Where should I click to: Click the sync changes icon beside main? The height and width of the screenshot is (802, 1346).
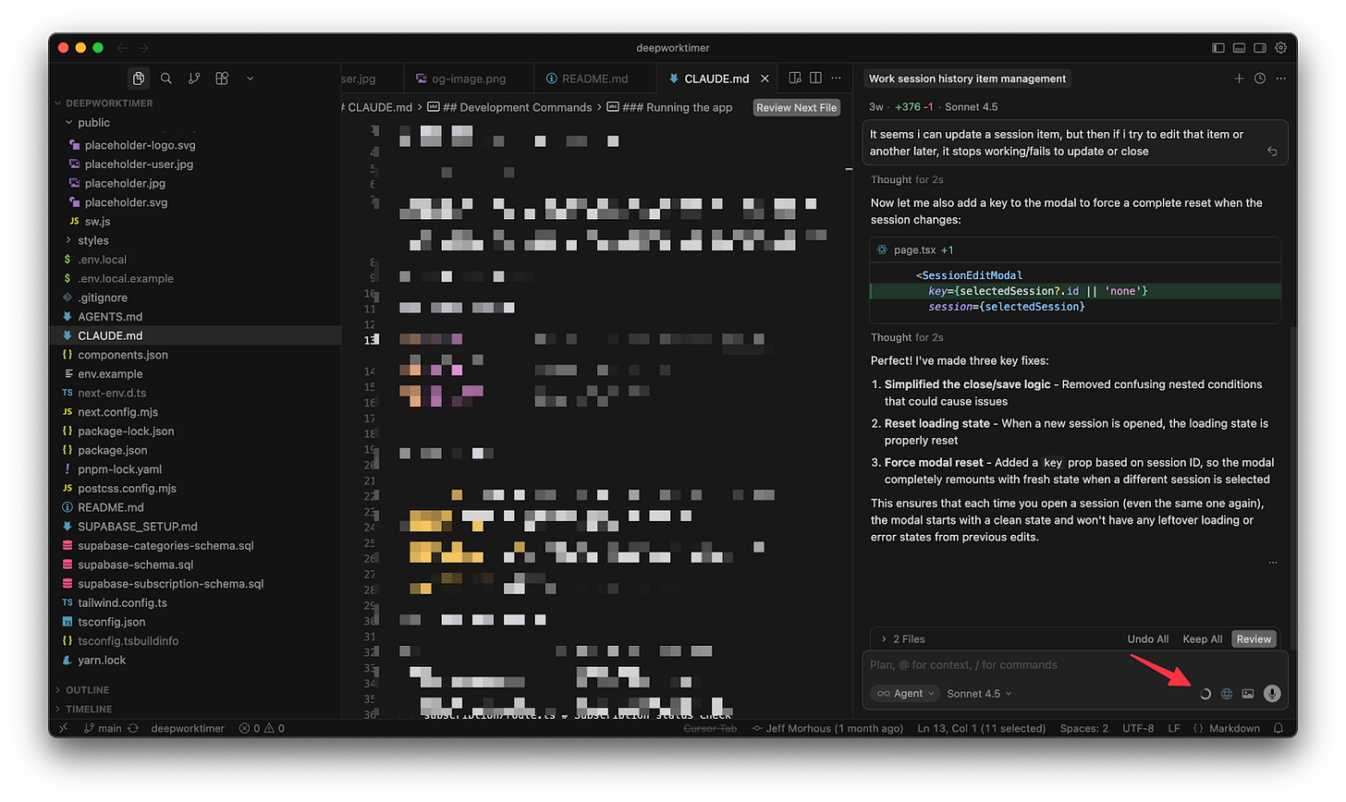pyautogui.click(x=133, y=728)
